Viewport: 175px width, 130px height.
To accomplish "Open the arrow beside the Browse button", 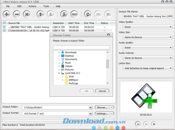I will 112,108.
